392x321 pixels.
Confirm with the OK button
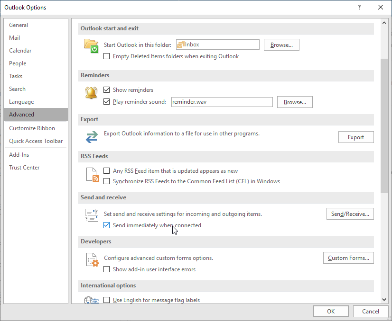coord(331,311)
